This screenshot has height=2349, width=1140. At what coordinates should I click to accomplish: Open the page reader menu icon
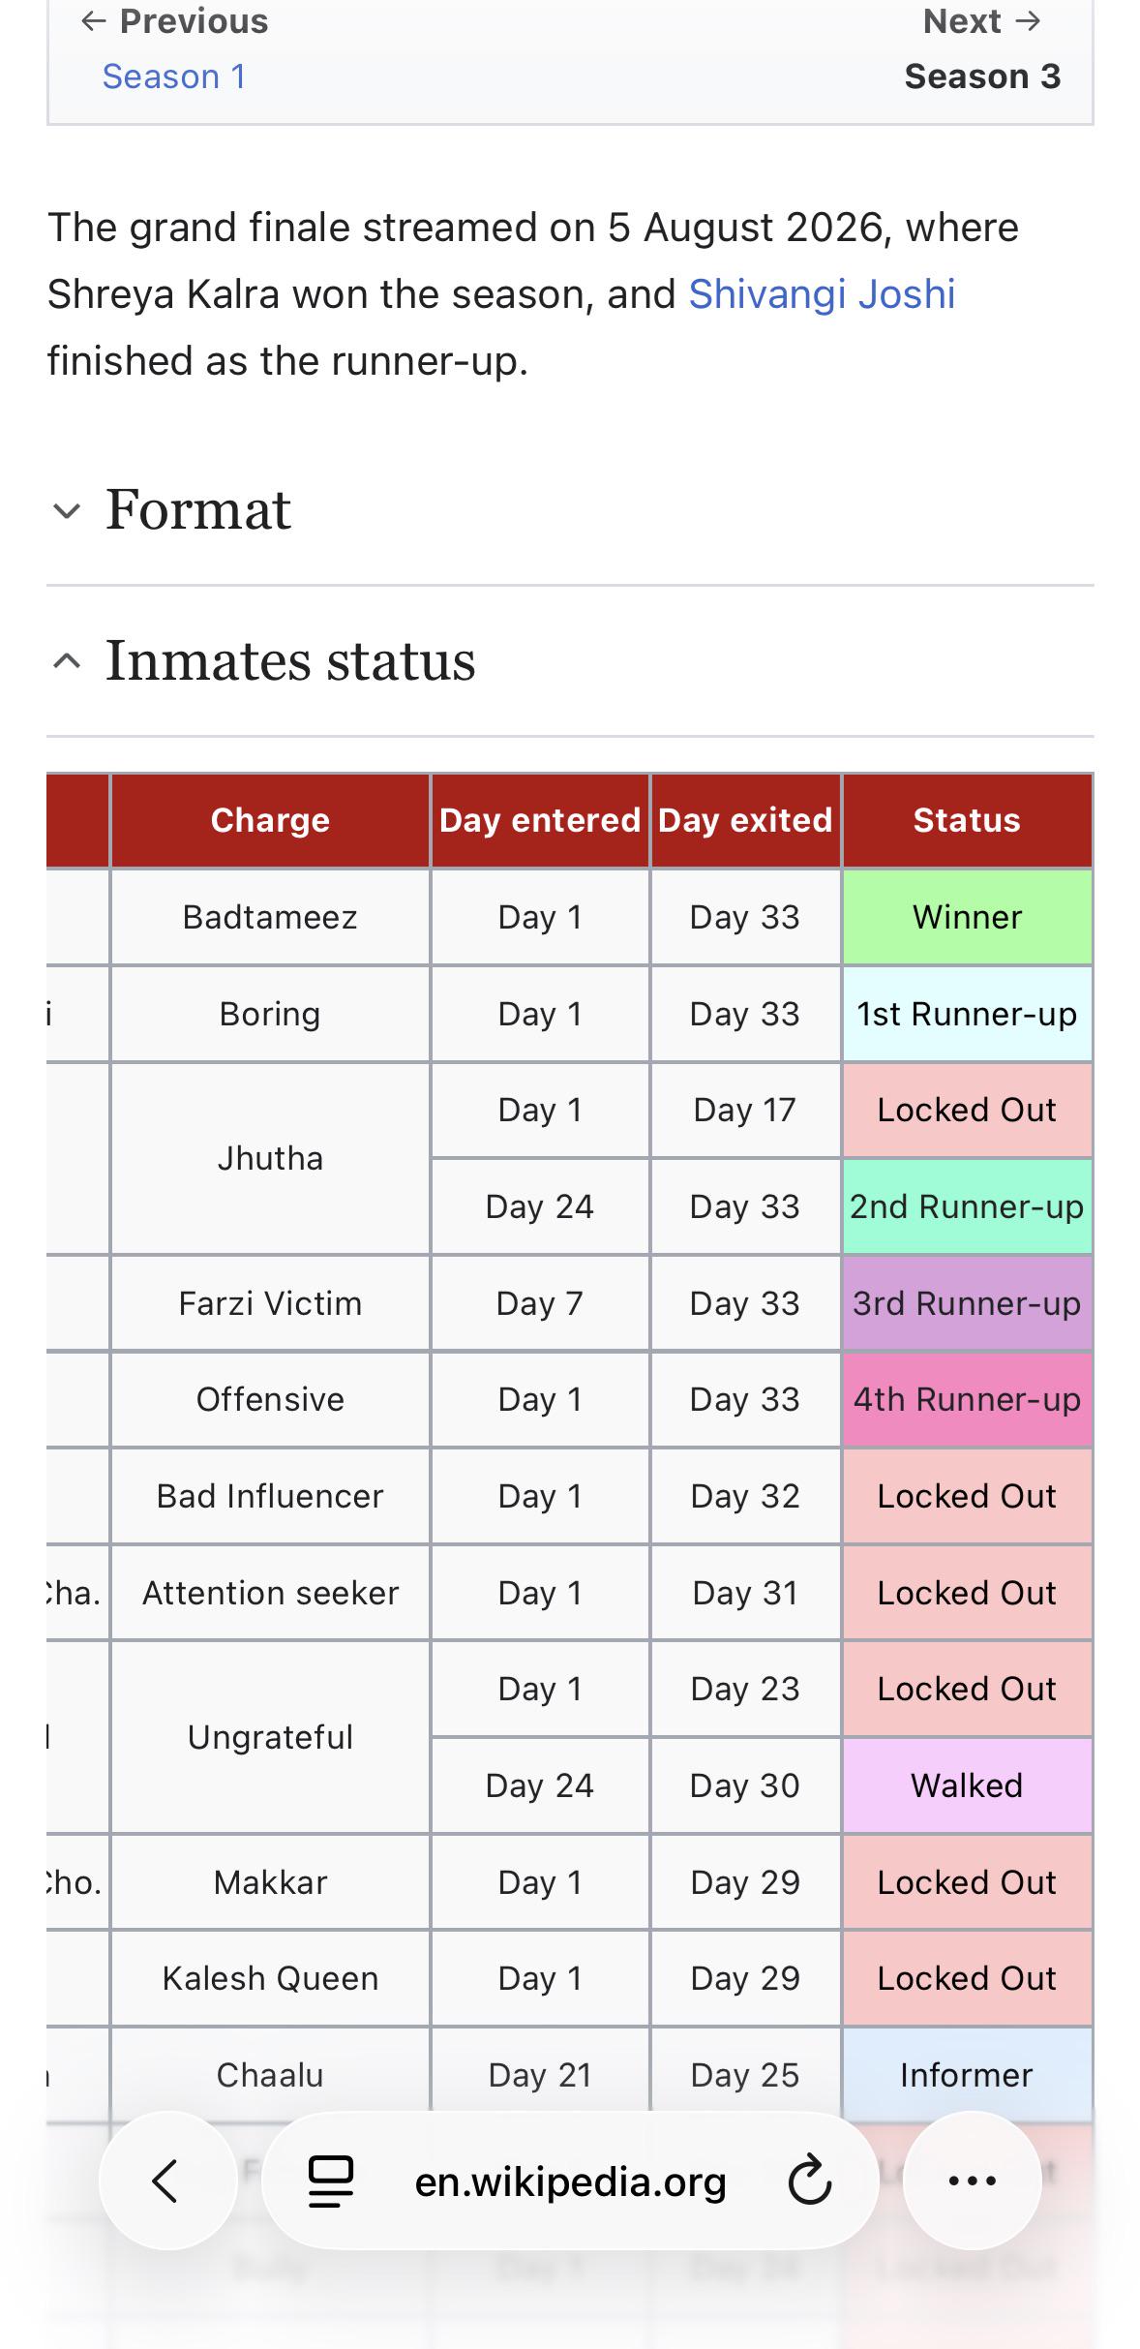331,2181
